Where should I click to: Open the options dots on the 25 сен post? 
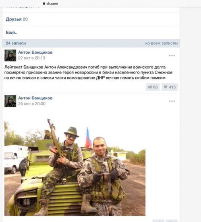172,101
